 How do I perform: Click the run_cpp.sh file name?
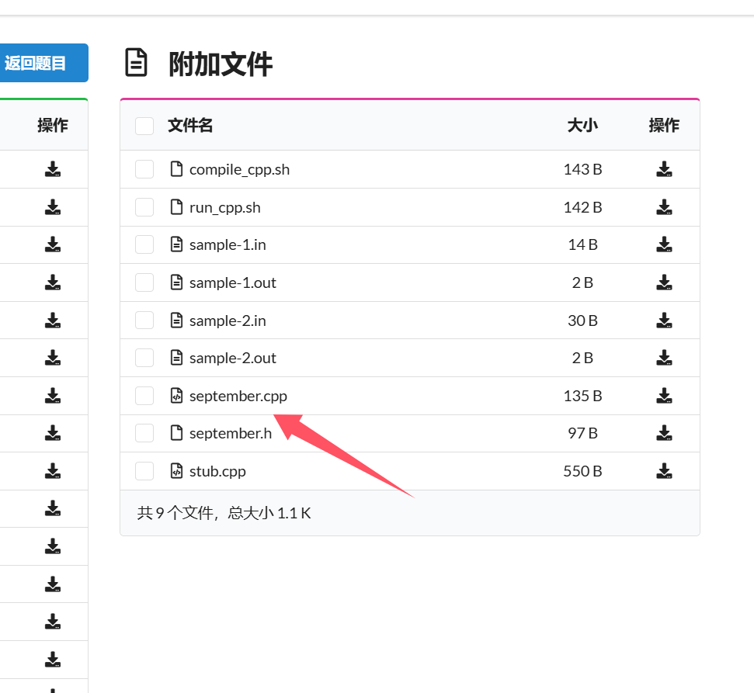(x=224, y=207)
